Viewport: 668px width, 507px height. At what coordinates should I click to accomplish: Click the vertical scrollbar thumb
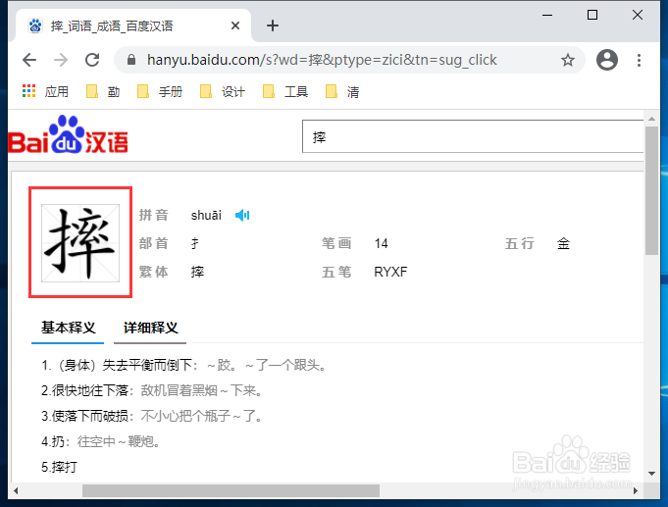coord(651,190)
